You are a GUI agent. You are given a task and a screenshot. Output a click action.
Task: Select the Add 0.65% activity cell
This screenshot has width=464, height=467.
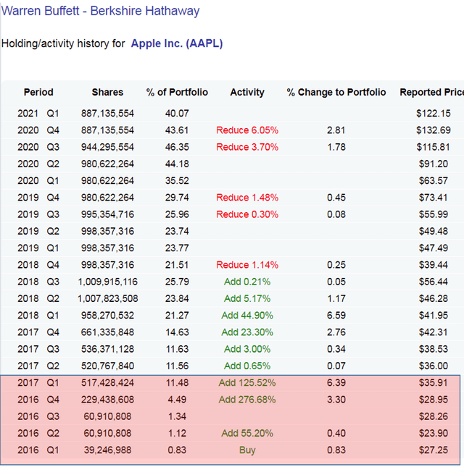247,366
